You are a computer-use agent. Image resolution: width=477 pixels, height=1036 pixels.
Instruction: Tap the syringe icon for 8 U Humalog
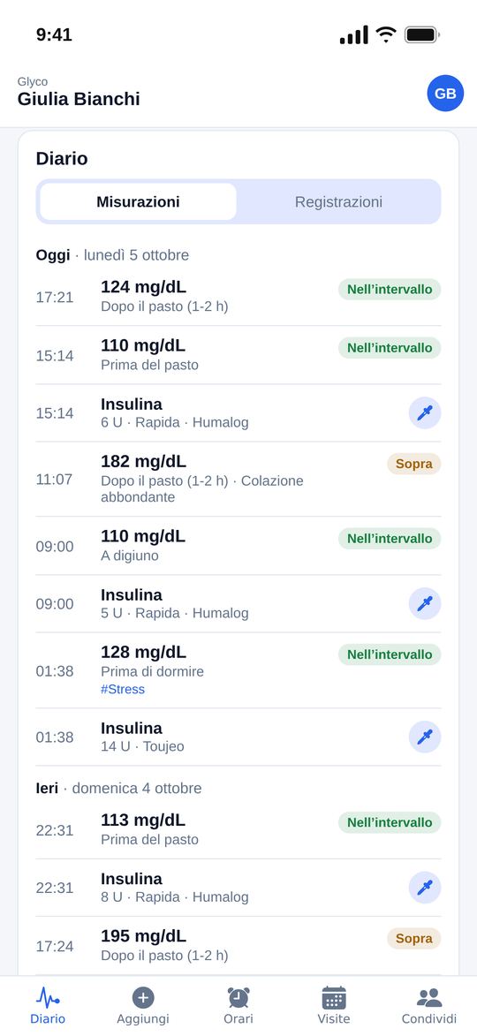coord(425,888)
